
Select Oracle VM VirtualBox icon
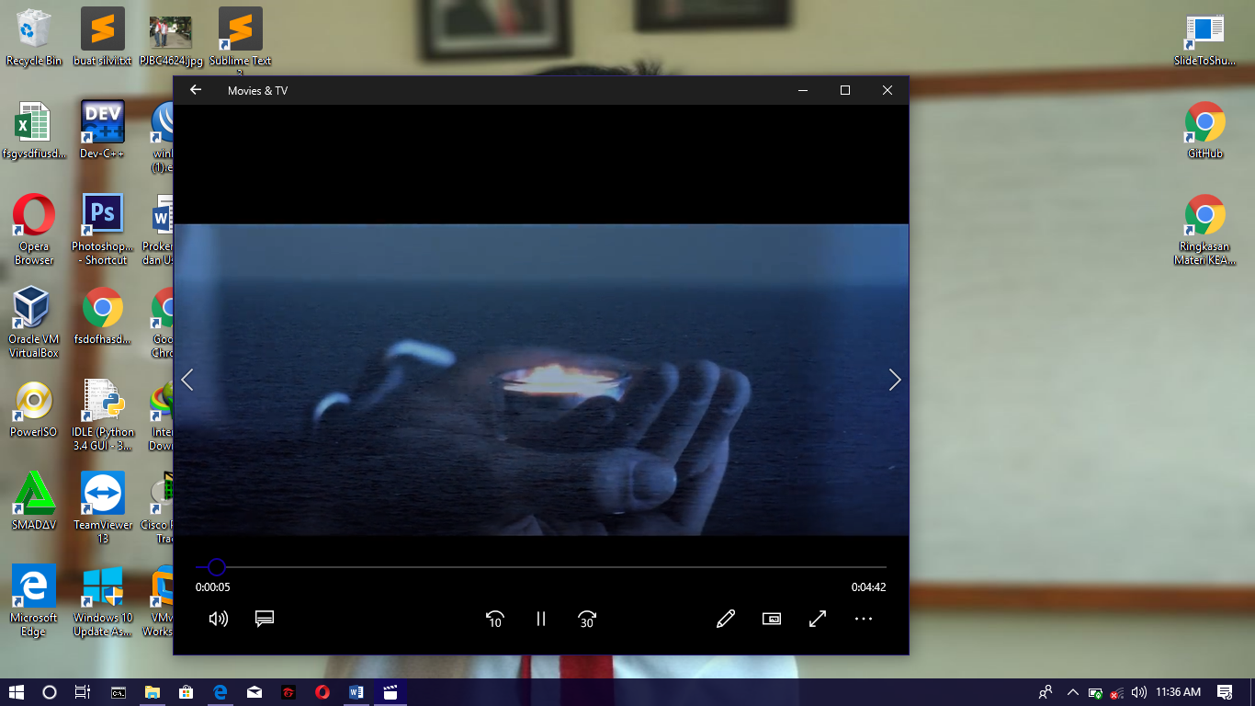(x=34, y=323)
